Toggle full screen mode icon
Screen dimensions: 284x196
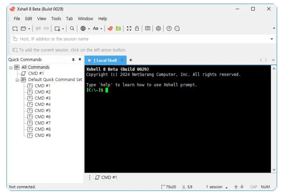pos(129,28)
